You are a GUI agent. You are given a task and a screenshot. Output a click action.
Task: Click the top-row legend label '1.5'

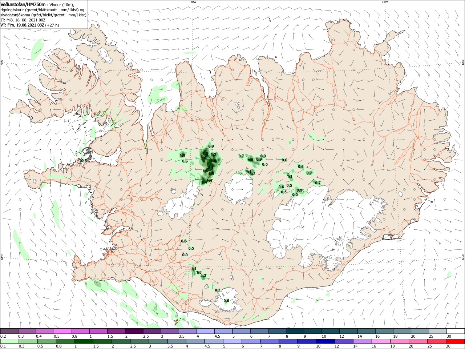tap(110, 336)
